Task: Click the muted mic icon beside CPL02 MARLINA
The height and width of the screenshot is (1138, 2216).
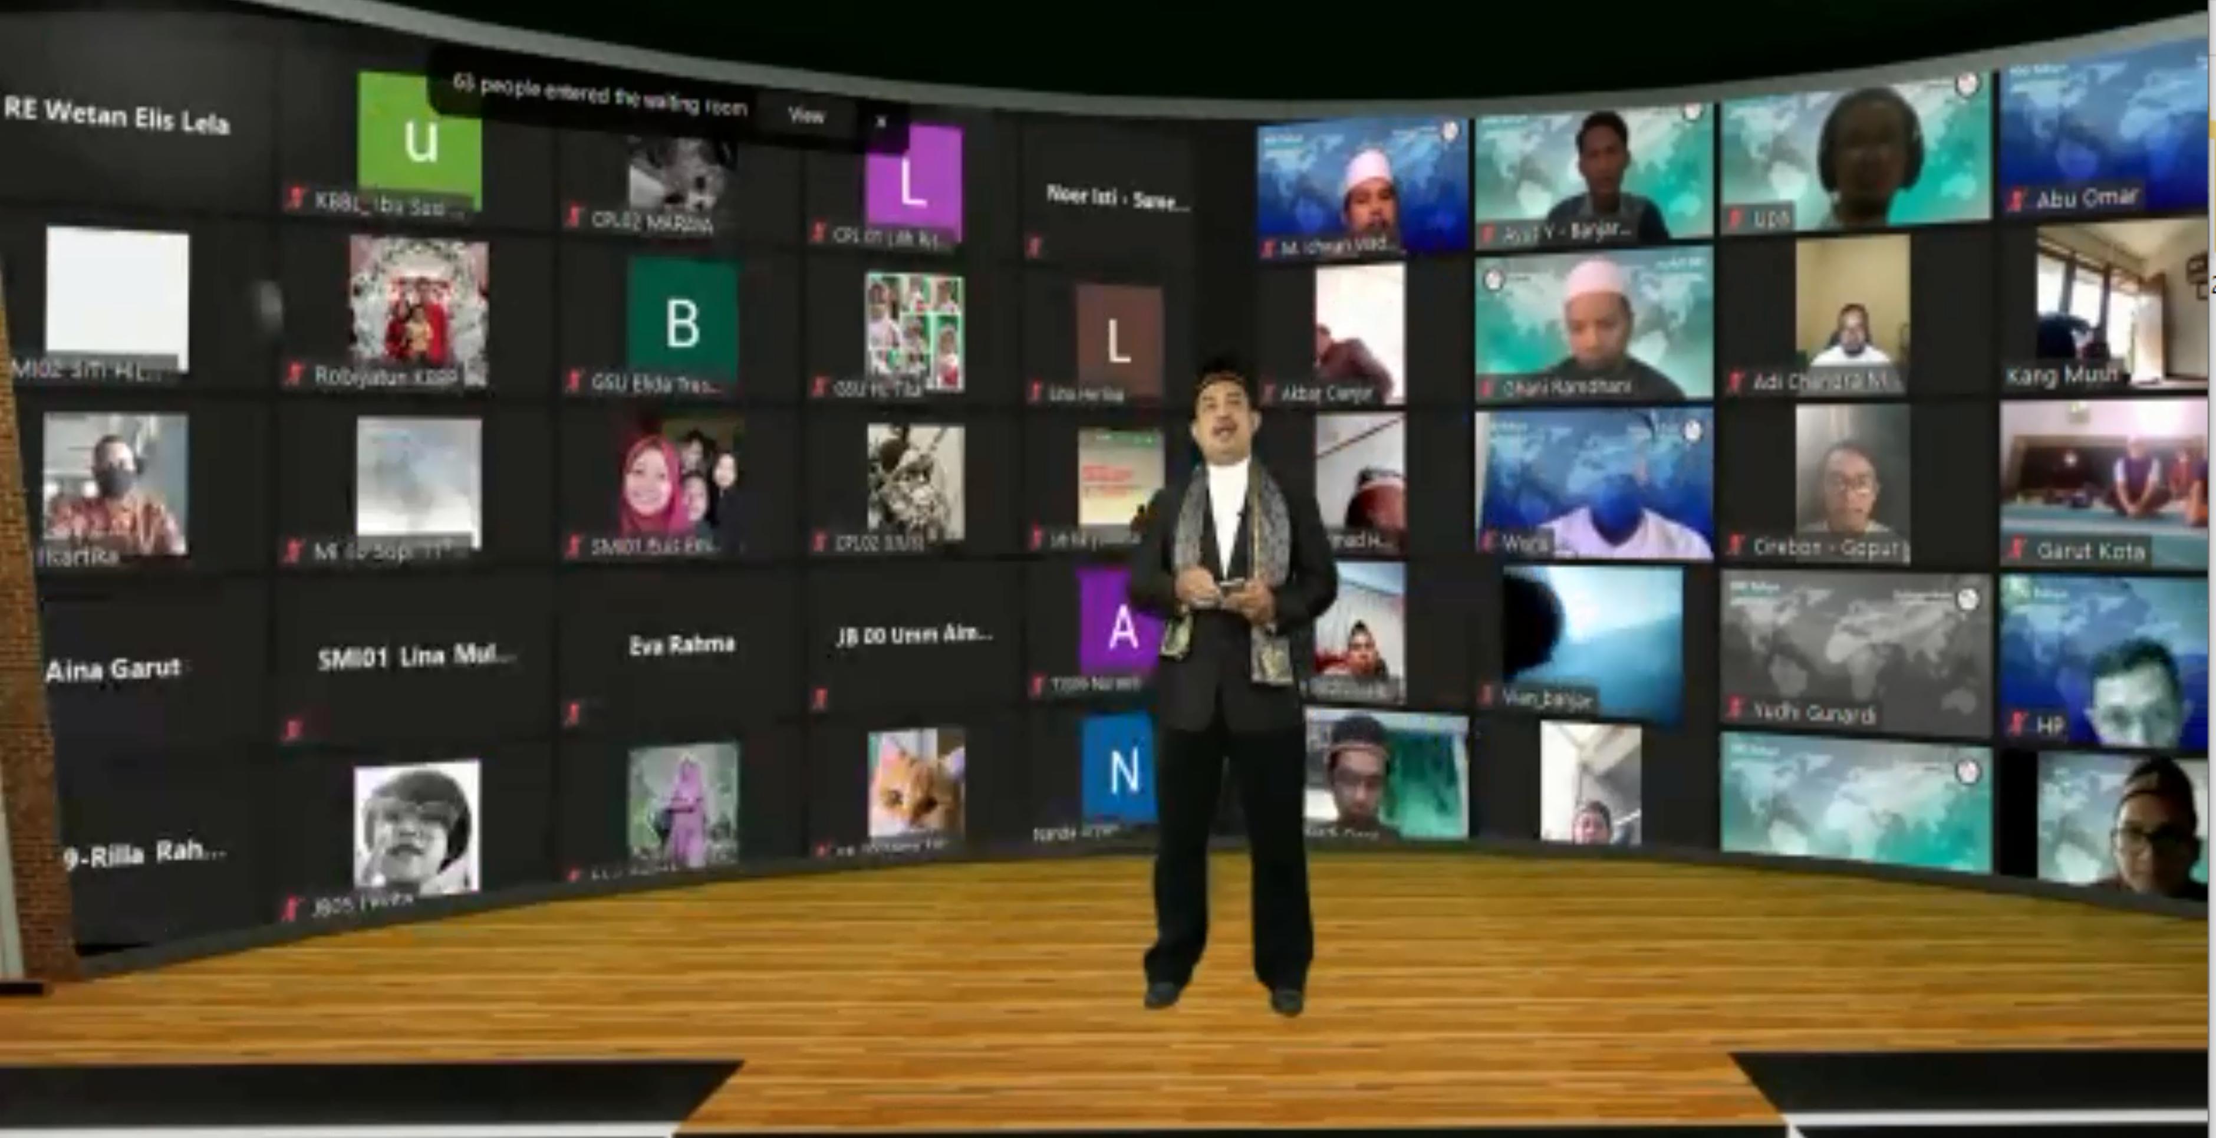Action: coord(574,217)
